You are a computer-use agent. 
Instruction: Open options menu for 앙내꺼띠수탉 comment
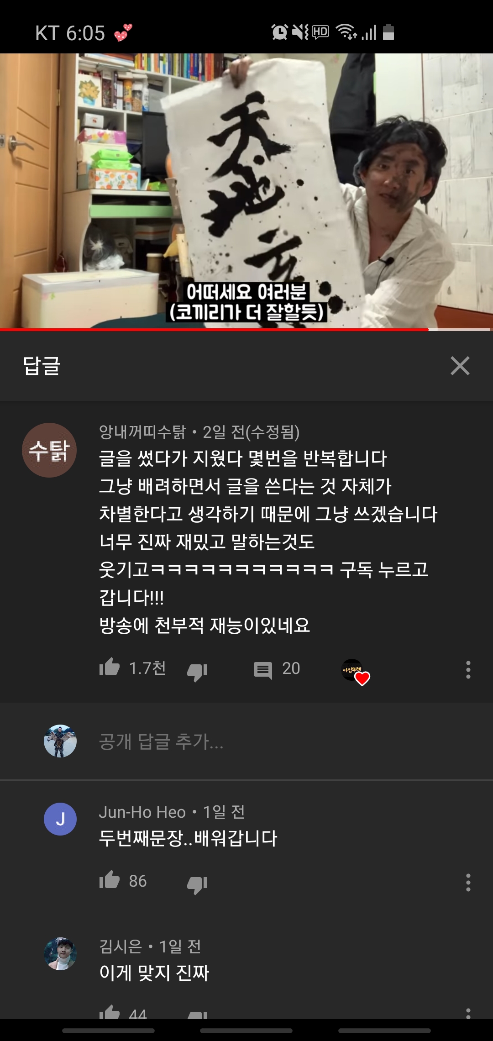468,669
